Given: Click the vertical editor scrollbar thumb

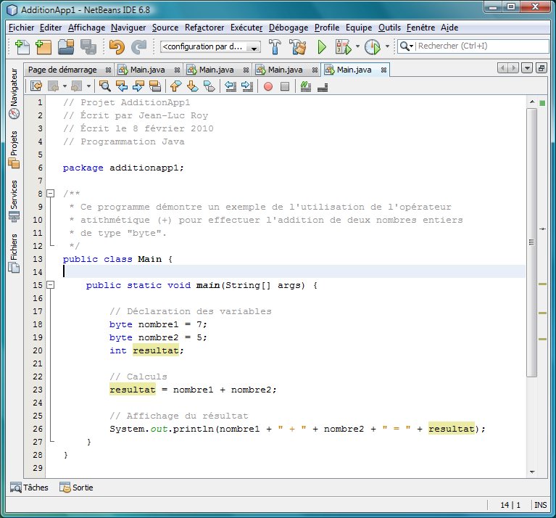Looking at the screenshot, I should pyautogui.click(x=531, y=243).
